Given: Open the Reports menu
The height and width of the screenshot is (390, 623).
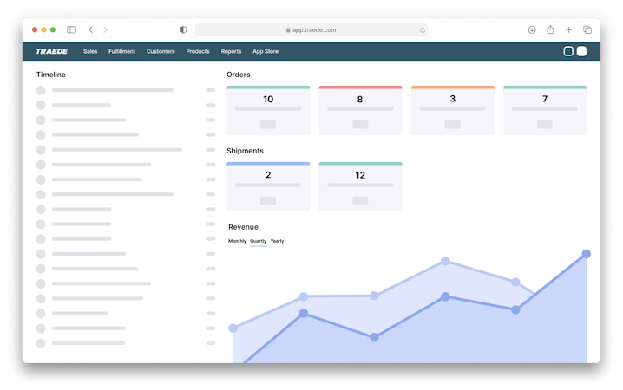Looking at the screenshot, I should (x=232, y=51).
